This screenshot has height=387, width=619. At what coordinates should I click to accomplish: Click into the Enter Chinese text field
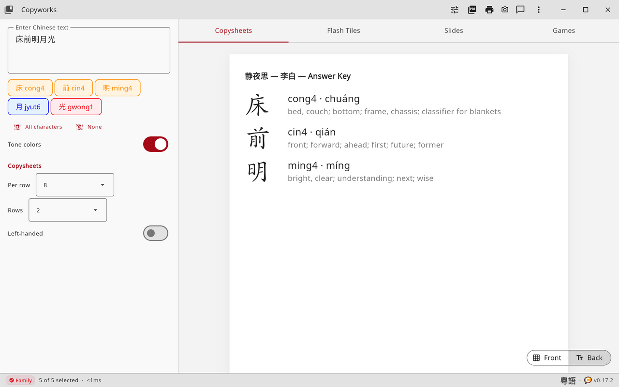point(89,50)
